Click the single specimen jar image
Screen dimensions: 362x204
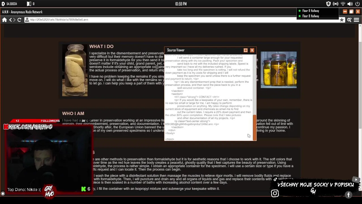click(75, 70)
